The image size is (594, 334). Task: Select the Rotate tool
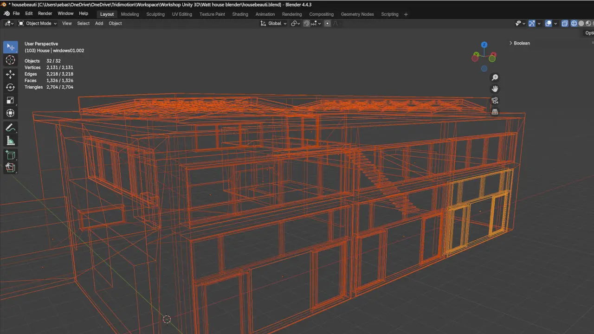coord(10,87)
